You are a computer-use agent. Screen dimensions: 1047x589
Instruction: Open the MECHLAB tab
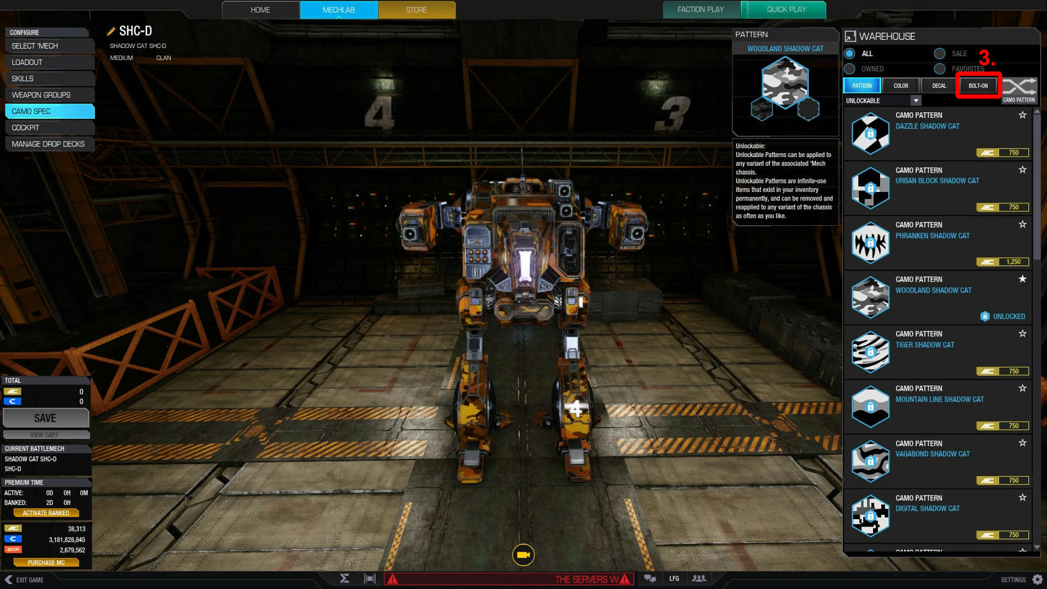(338, 10)
